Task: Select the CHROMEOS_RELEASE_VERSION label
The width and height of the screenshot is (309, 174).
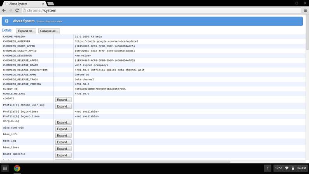Action: 22,84
